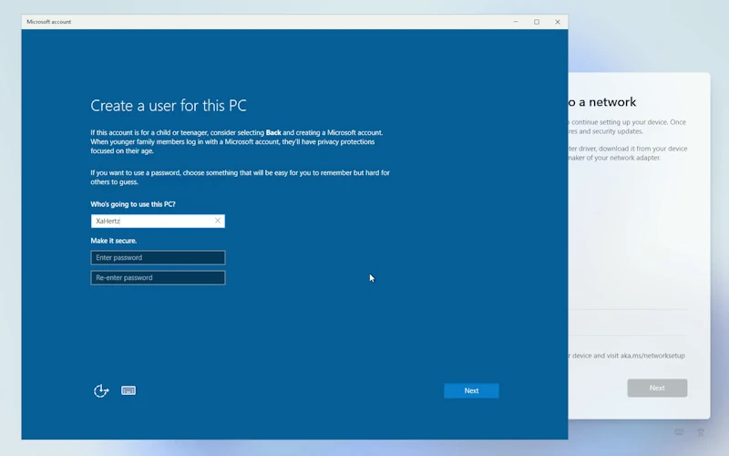Click the grayed Next button in network window
This screenshot has width=729, height=456.
tap(657, 388)
